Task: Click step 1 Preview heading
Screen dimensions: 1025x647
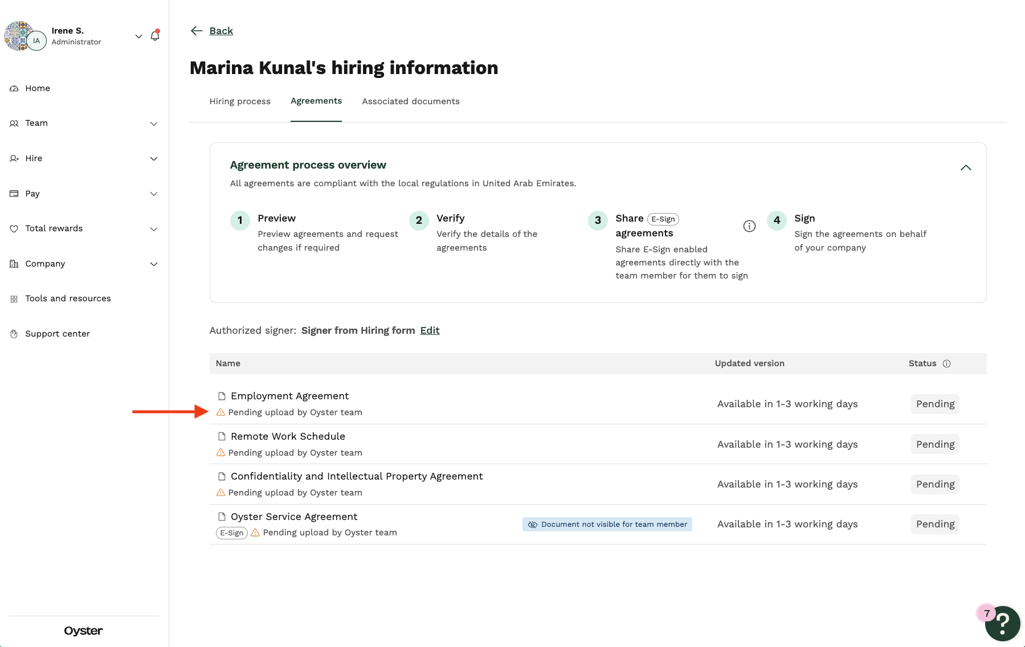Action: click(276, 218)
